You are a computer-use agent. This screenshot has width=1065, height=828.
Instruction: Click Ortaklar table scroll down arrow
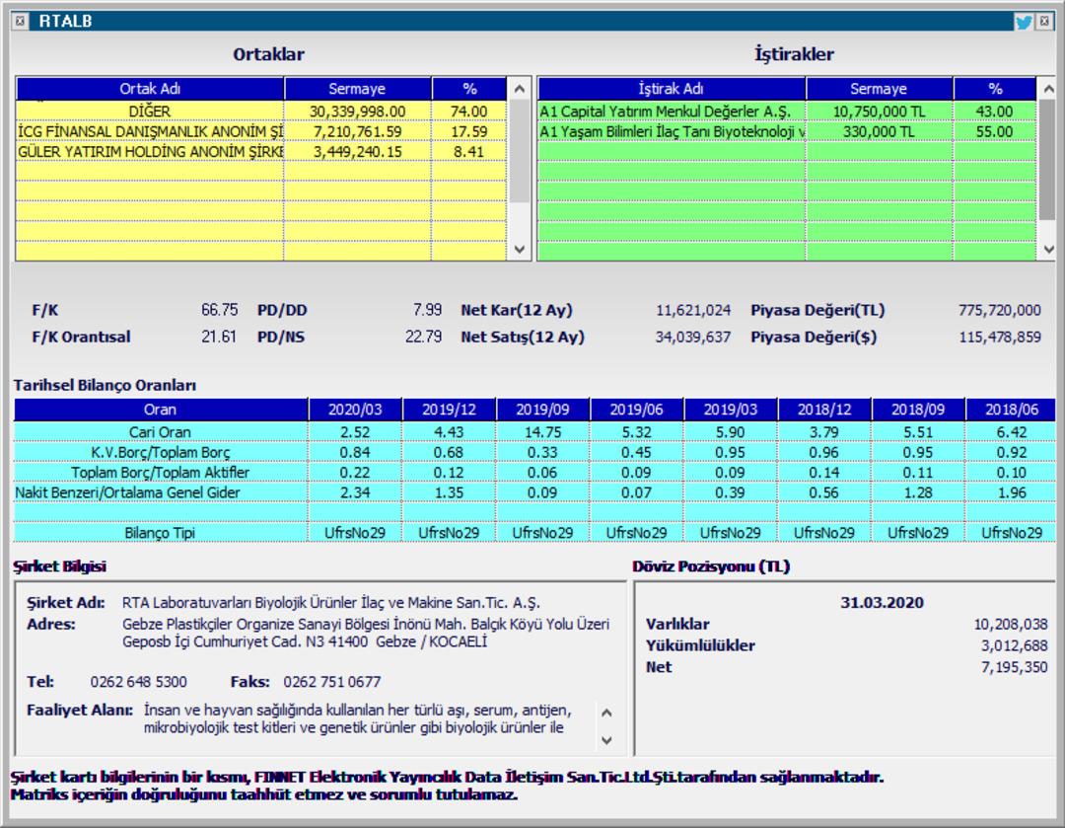[x=520, y=250]
